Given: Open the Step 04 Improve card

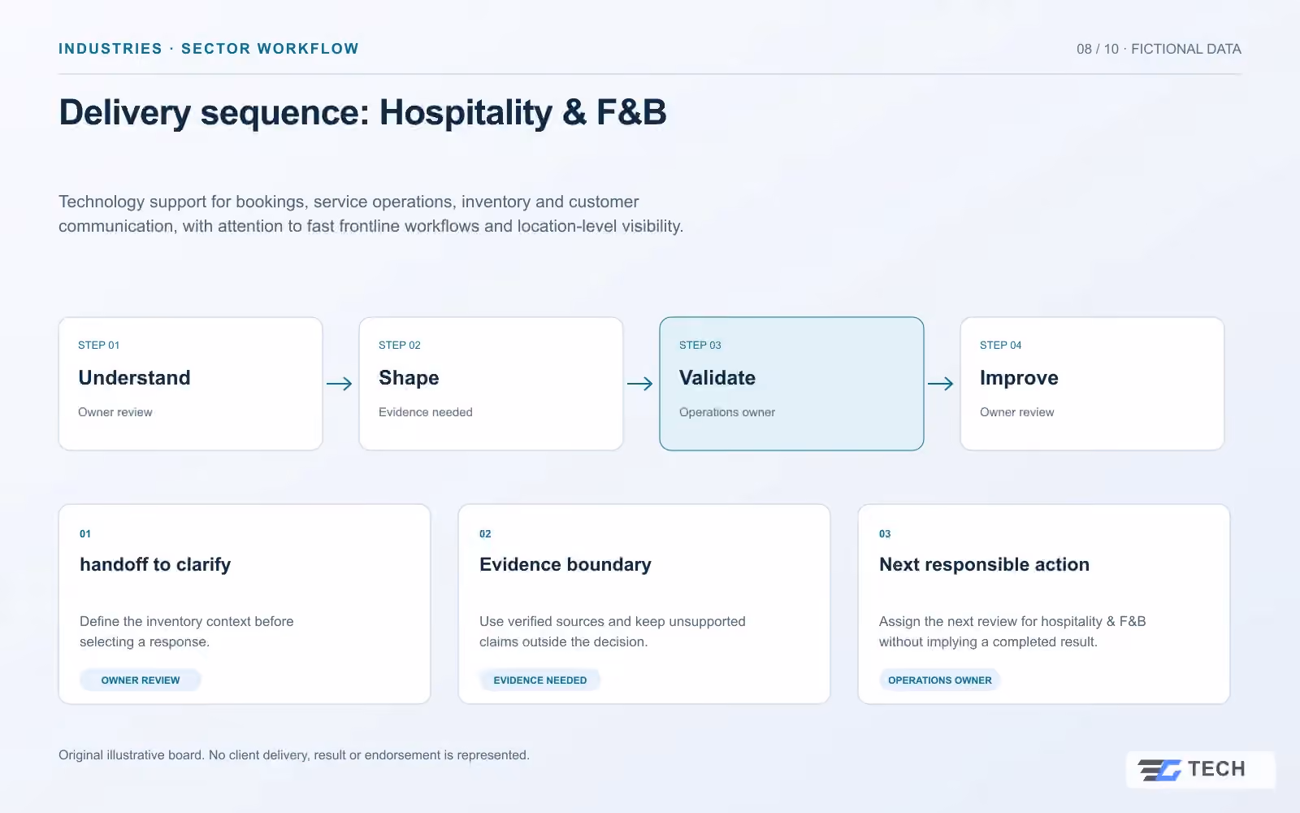Looking at the screenshot, I should point(1092,384).
